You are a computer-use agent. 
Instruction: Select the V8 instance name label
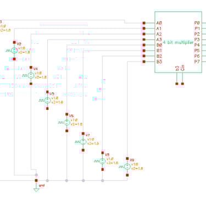tap(107, 155)
